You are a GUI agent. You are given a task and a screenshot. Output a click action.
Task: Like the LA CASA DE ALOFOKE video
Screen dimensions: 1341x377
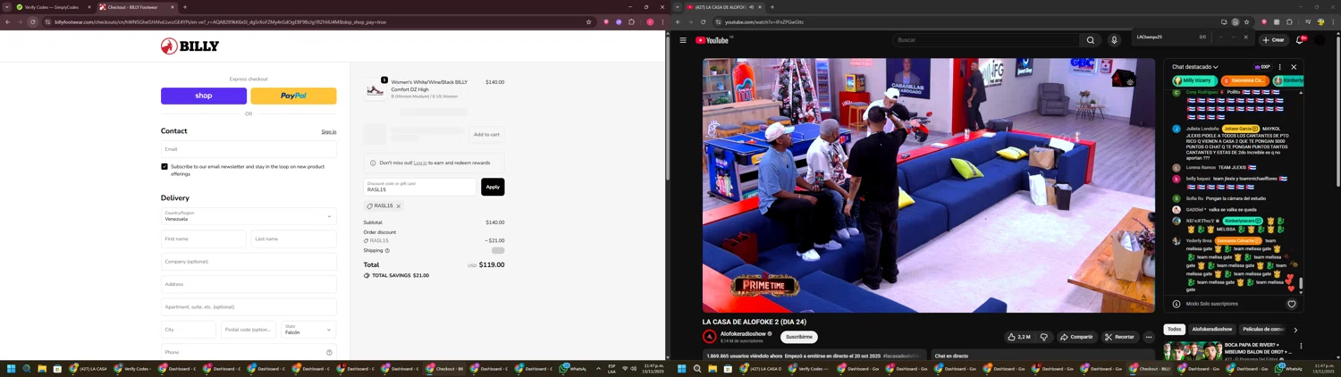tap(1018, 337)
